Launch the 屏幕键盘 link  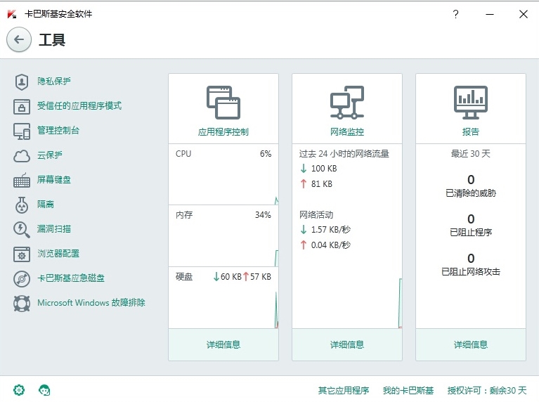tap(54, 179)
